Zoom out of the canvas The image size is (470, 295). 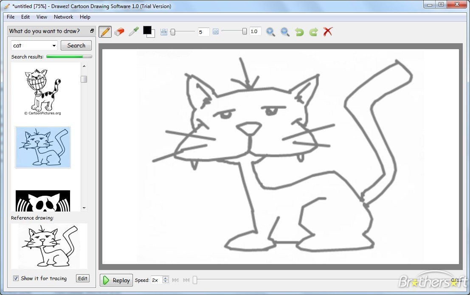[x=284, y=31]
